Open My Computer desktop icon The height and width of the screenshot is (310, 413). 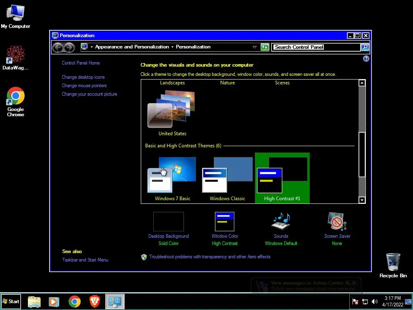[15, 16]
